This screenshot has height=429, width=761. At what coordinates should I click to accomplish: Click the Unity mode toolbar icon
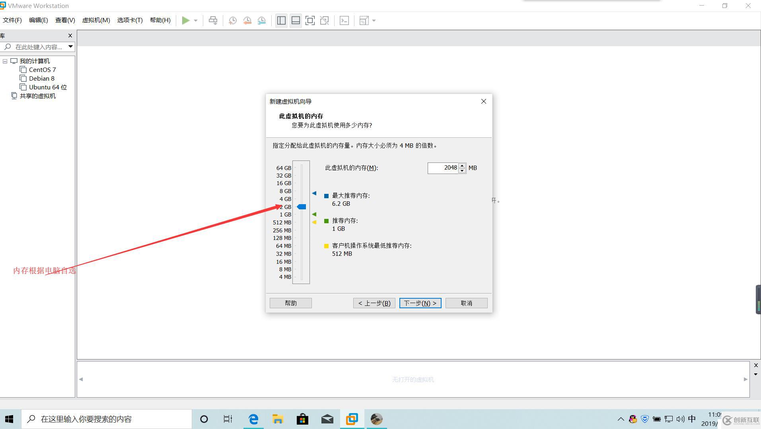point(324,21)
